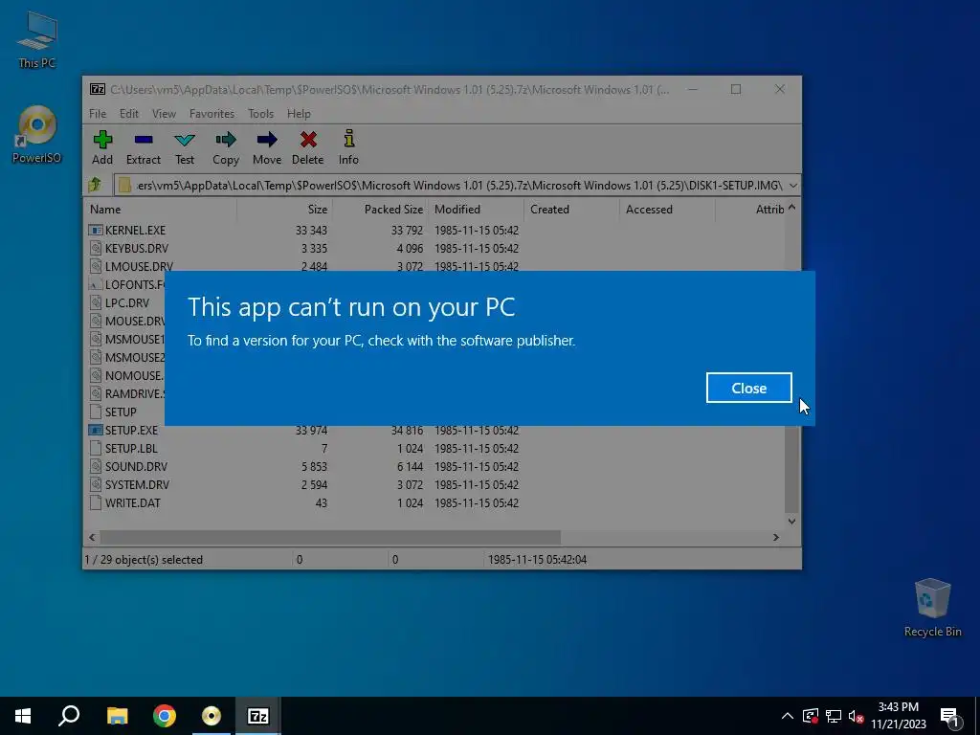Select the SETUP file without extension
The image size is (980, 735).
pyautogui.click(x=120, y=412)
